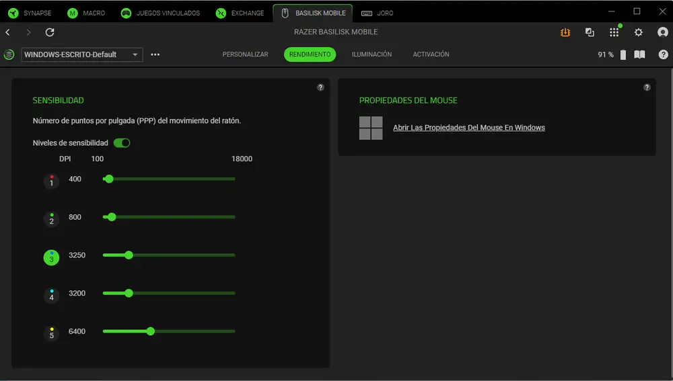Image resolution: width=673 pixels, height=381 pixels.
Task: Toggle Niveles de sensibilidad switch
Action: (122, 143)
